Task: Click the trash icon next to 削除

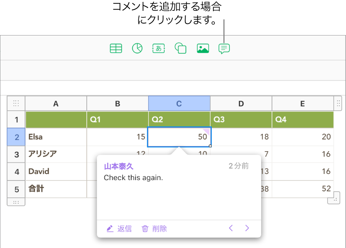Action: click(x=145, y=228)
